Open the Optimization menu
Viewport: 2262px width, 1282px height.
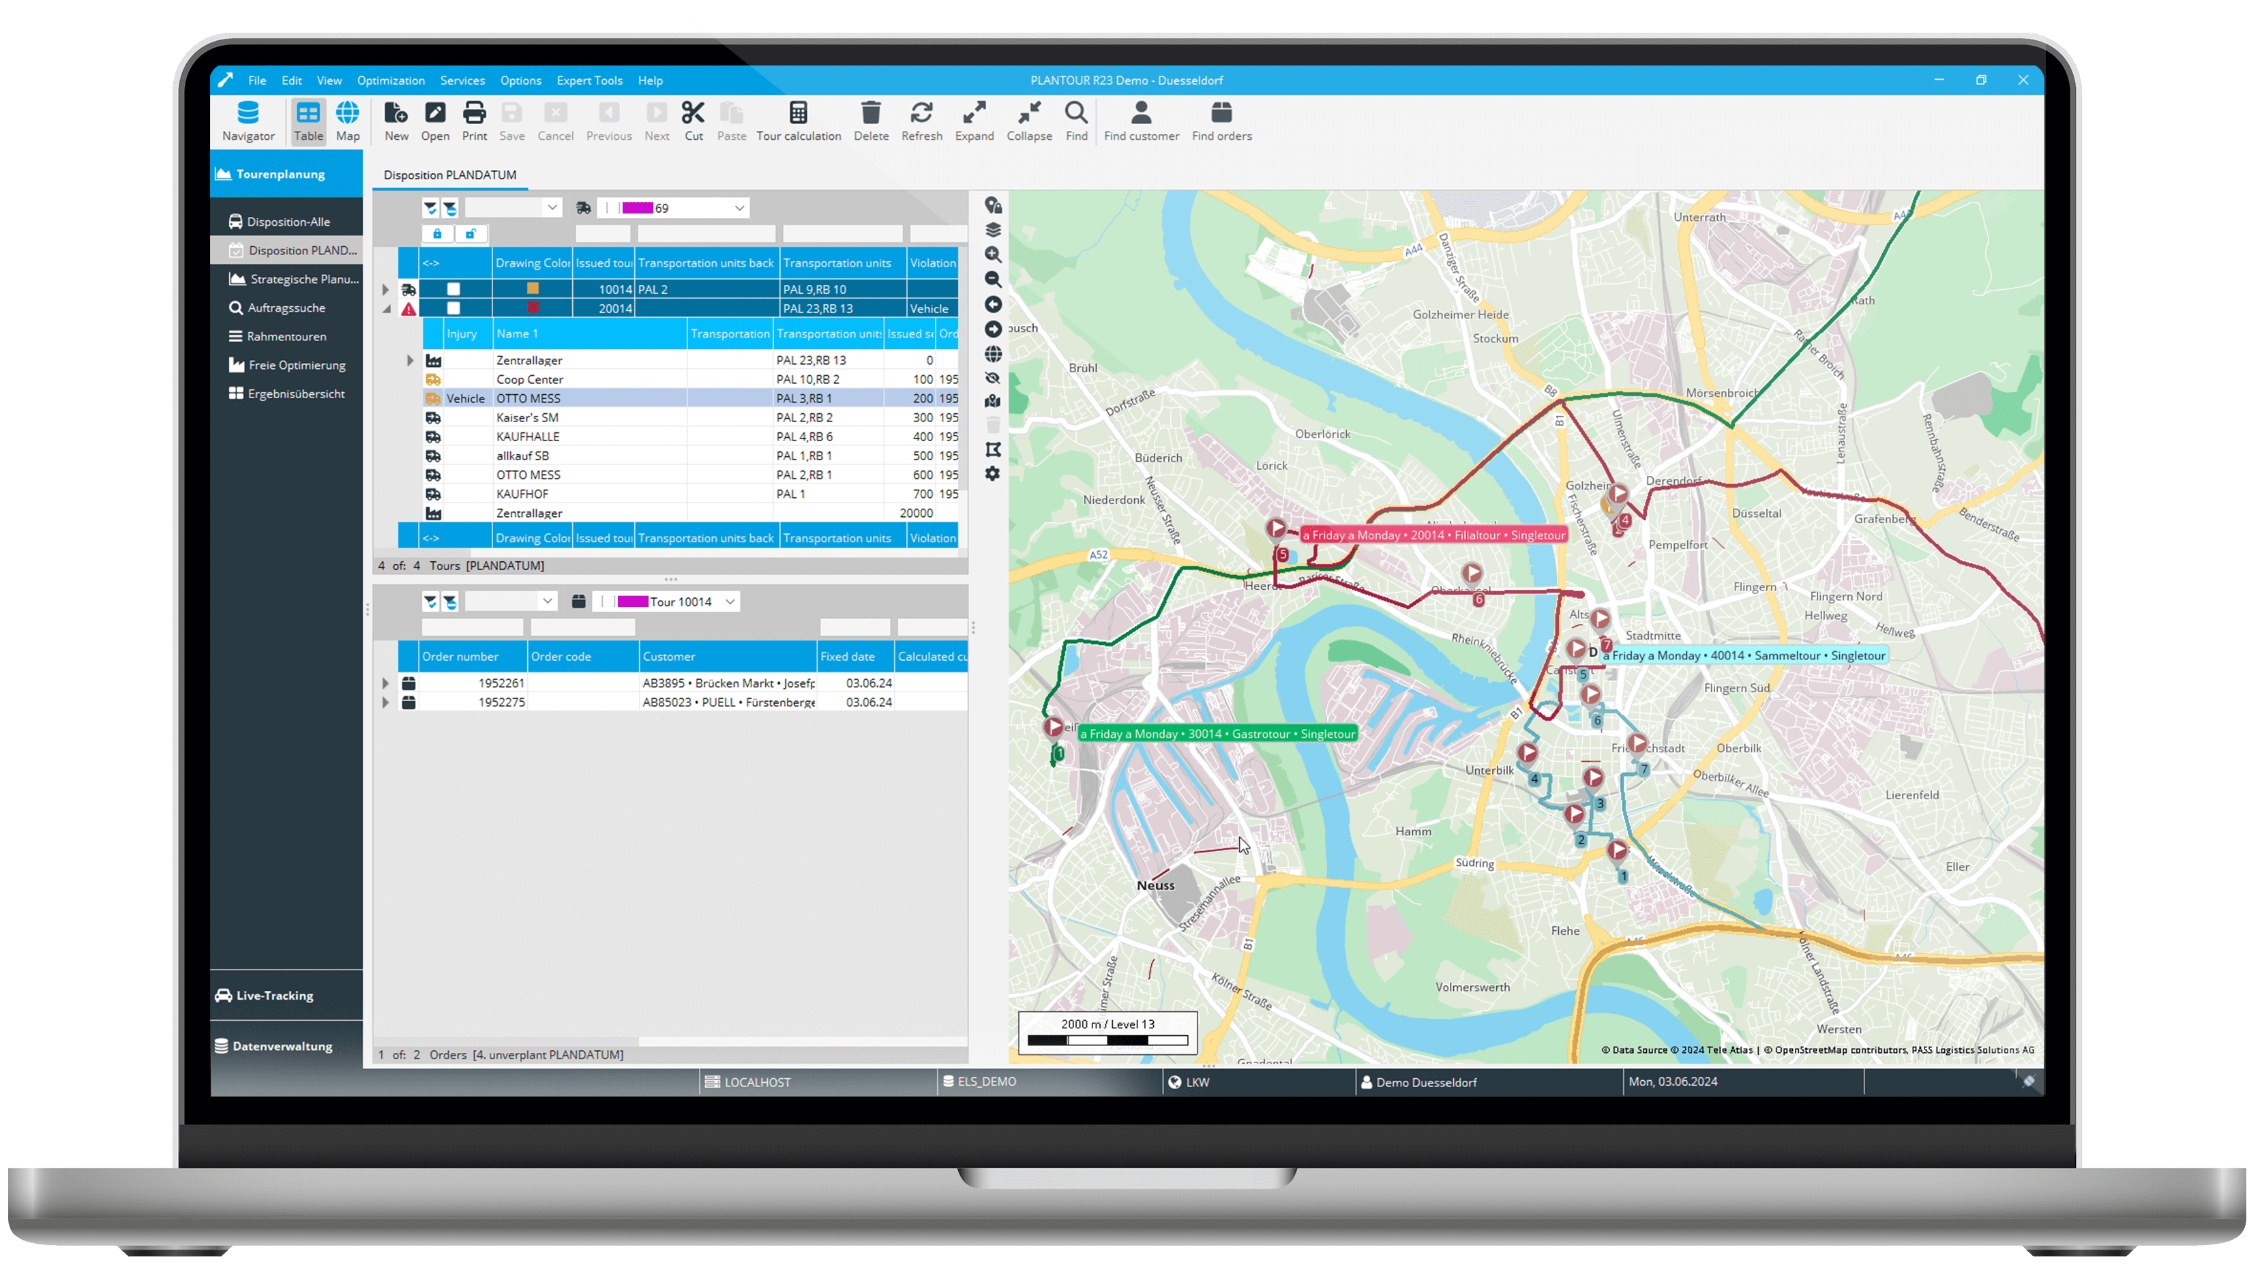[x=390, y=80]
